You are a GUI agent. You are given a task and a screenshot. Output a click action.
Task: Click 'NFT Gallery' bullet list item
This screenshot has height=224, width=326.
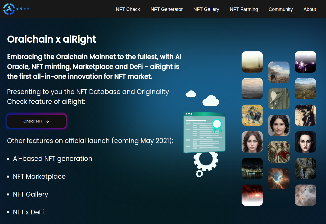pos(31,194)
